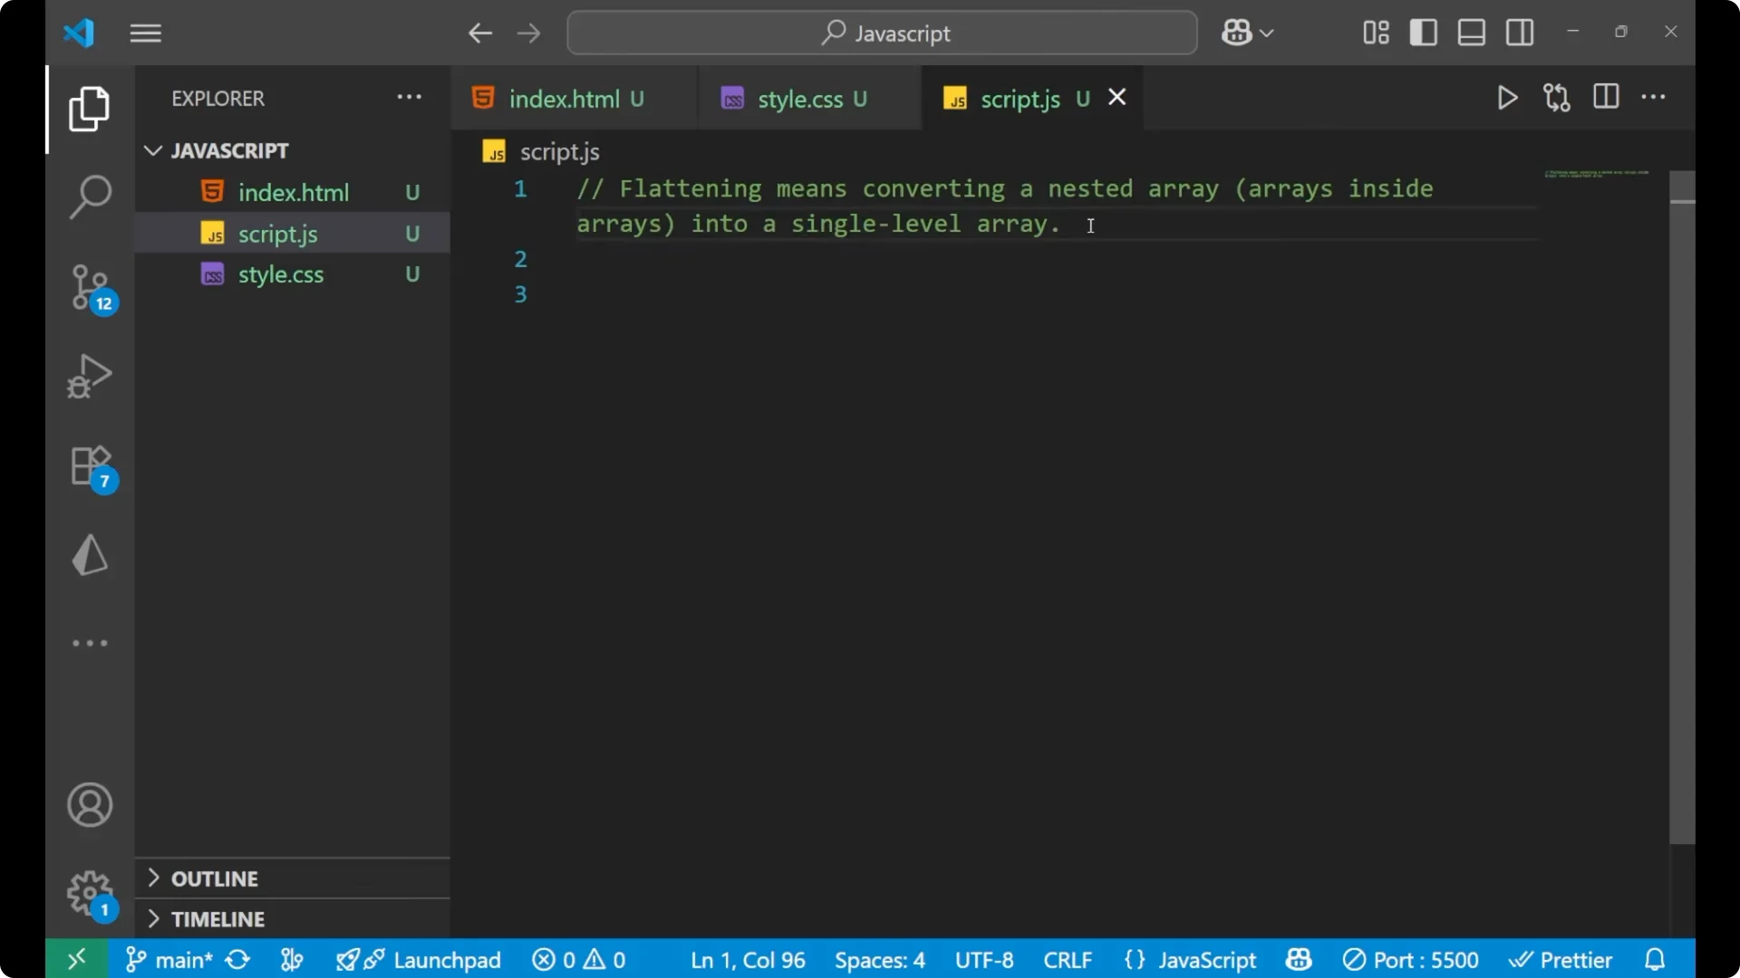Toggle the primary sidebar visibility

point(1423,33)
